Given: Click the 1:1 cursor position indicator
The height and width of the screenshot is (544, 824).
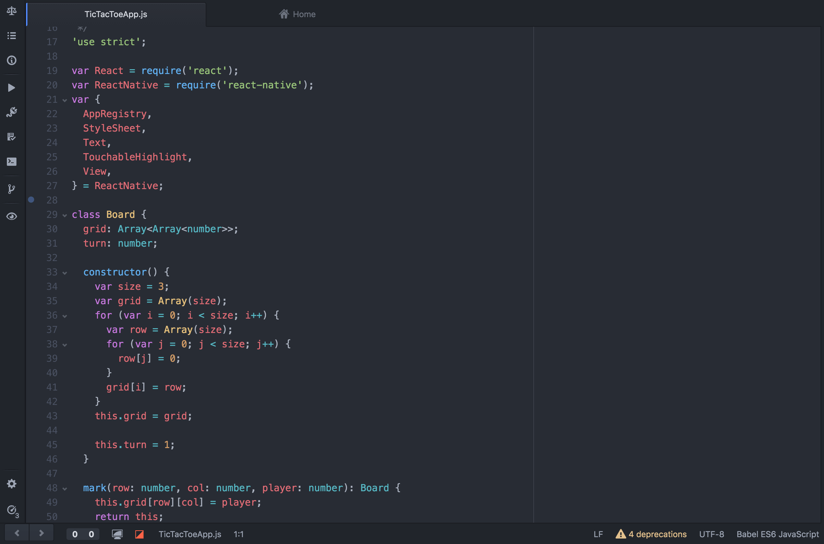Looking at the screenshot, I should point(239,534).
